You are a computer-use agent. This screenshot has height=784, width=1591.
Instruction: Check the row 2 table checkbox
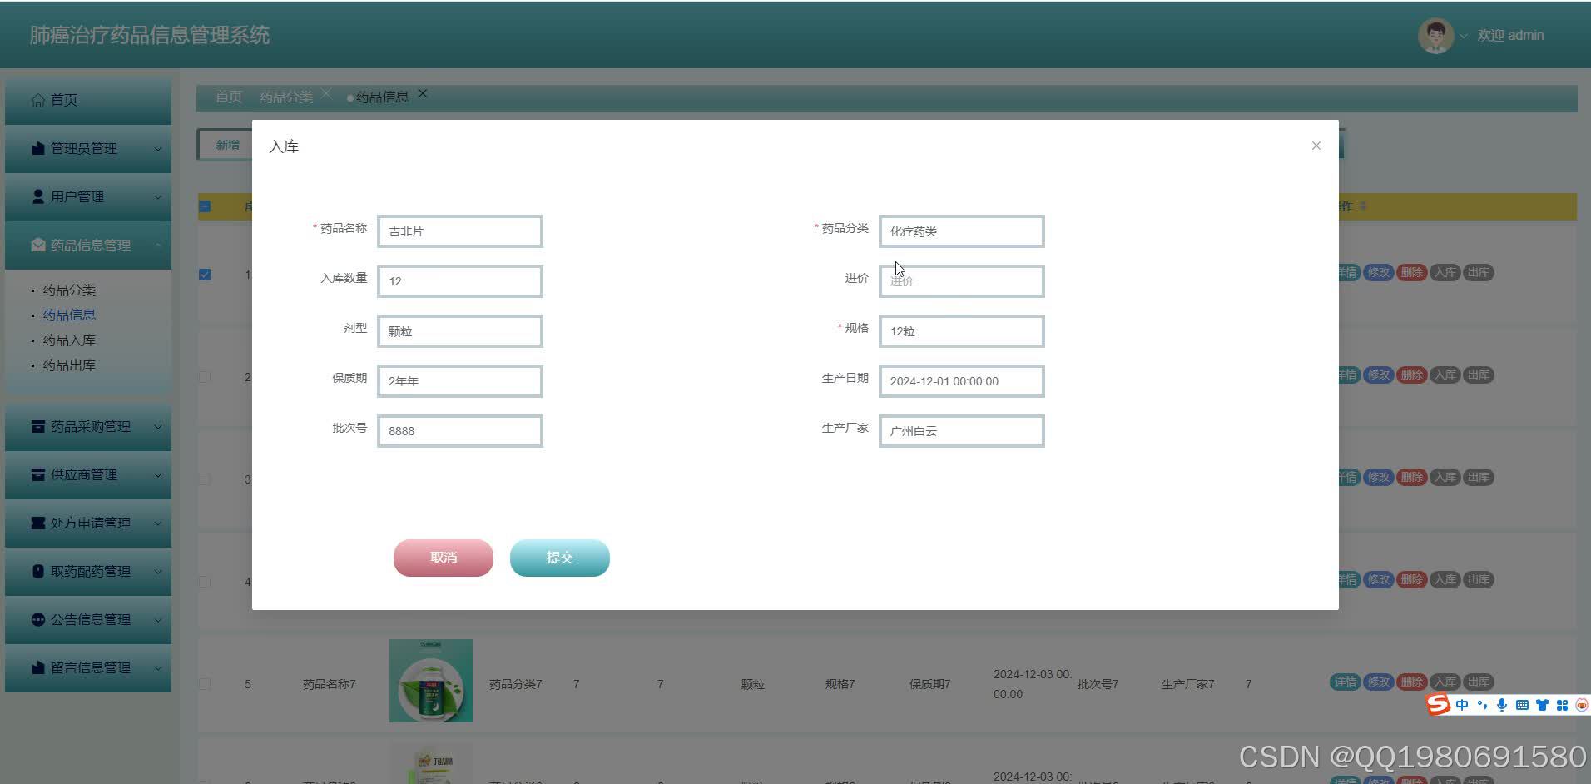point(205,377)
